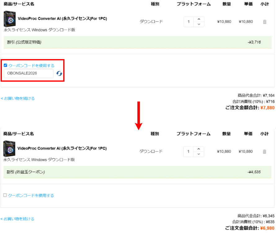The height and width of the screenshot is (233, 276).
Task: Uncheck the checked クーポンコードを使用する checkbox
Action: (x=5, y=65)
